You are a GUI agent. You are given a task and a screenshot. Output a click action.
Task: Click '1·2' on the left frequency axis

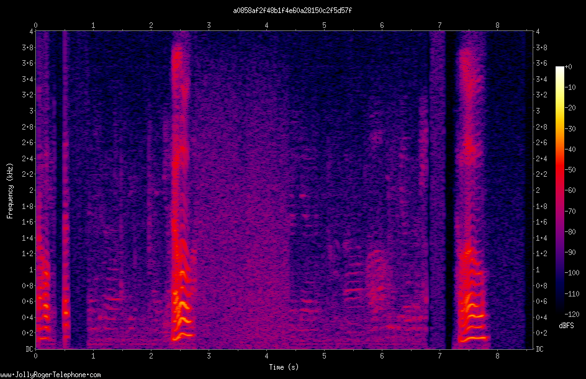coord(27,254)
